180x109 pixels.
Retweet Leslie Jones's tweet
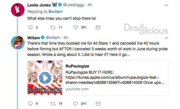coord(53,27)
